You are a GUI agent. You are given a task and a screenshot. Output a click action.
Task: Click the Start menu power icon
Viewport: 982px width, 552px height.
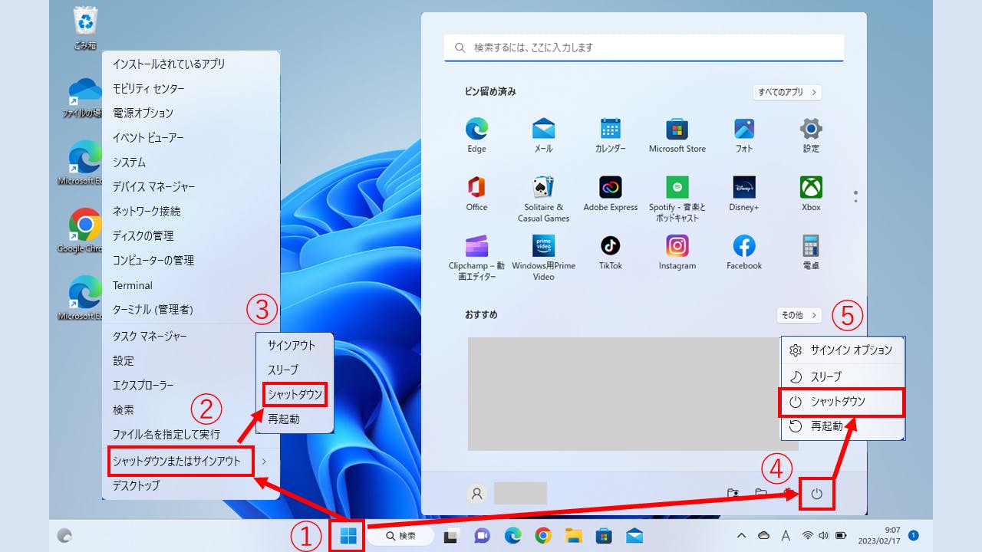tap(816, 495)
